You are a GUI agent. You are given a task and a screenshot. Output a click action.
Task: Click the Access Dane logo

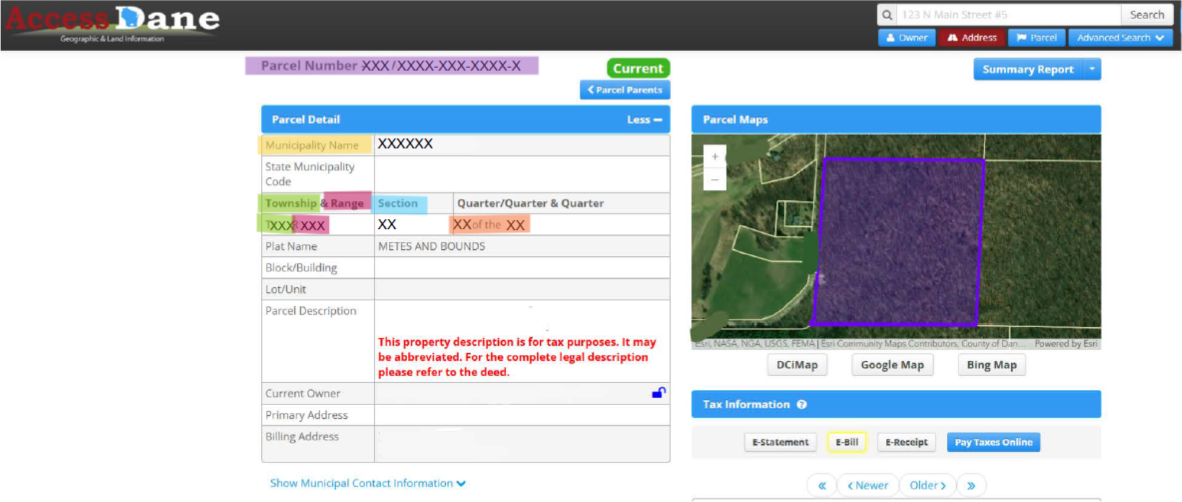(x=112, y=24)
